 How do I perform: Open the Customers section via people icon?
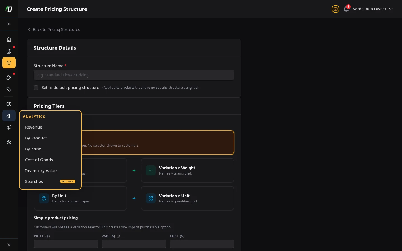[x=9, y=78]
